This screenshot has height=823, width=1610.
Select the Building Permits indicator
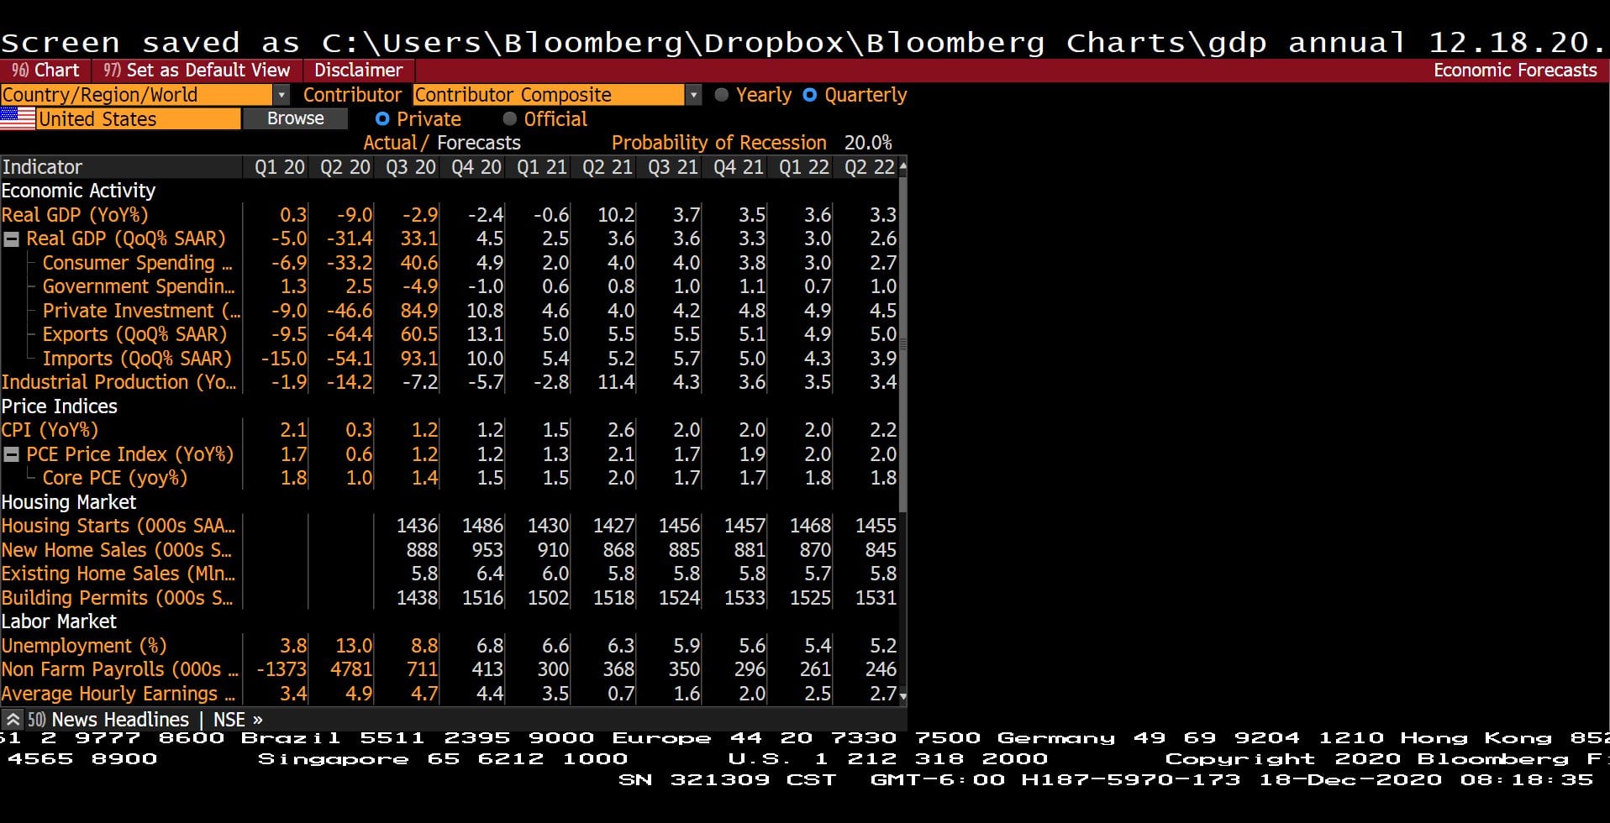[117, 598]
